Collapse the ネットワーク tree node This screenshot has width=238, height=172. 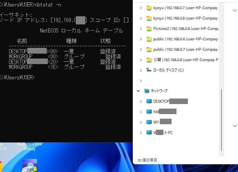(138, 91)
